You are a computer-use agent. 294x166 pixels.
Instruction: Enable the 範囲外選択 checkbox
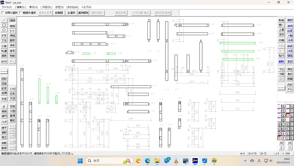coord(21,13)
